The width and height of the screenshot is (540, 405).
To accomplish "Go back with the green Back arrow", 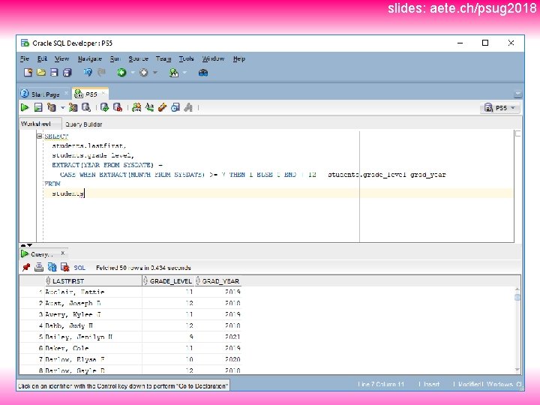I will click(121, 72).
